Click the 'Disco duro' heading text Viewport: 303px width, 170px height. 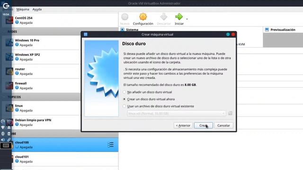click(134, 43)
